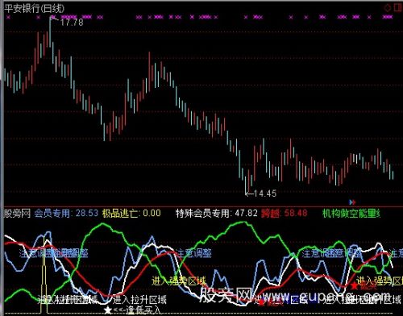Click the red star below 进入强势区域 on the right
Image resolution: width=403 pixels, height=316 pixels.
pyautogui.click(x=354, y=285)
